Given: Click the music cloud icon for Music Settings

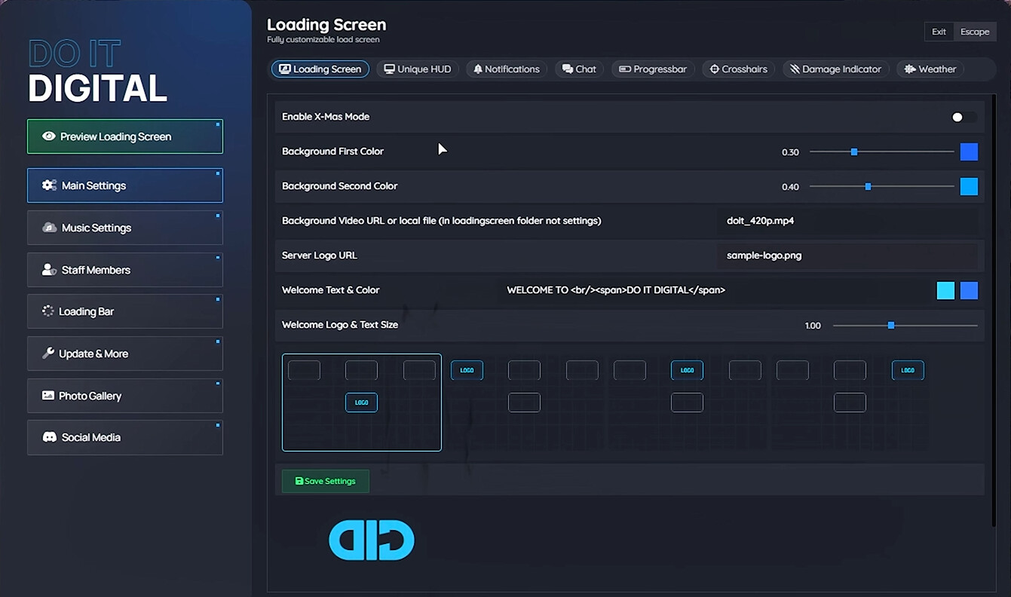Looking at the screenshot, I should (x=49, y=228).
